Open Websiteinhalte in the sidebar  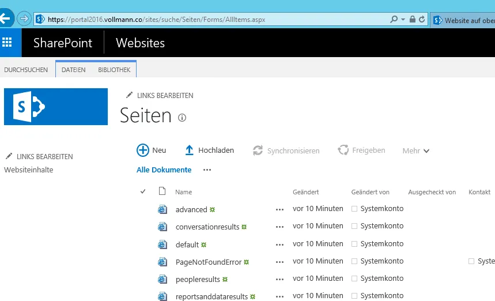click(28, 170)
